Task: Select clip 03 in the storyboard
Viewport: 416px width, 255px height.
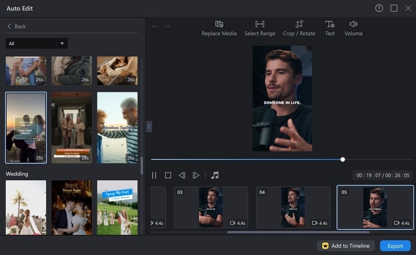Action: tap(211, 207)
